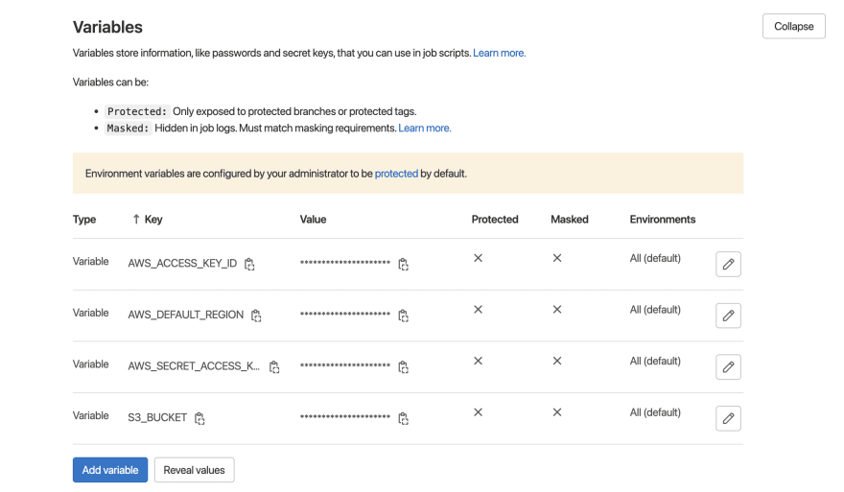Open Learn more link about variables
This screenshot has width=844, height=492.
coord(500,53)
